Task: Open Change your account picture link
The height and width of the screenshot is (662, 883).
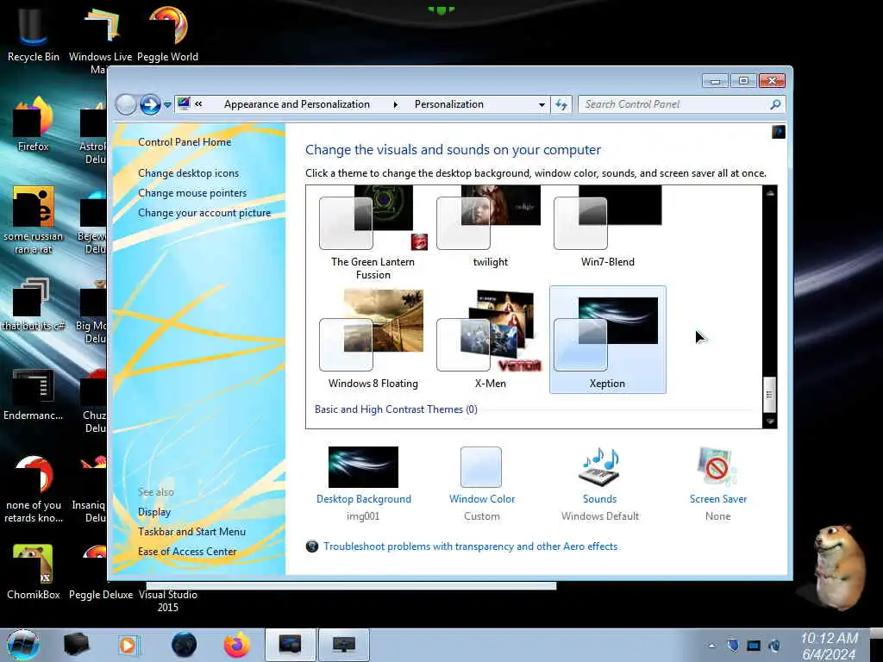Action: tap(204, 213)
